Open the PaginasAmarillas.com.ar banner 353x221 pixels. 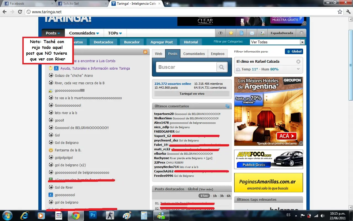(269, 183)
